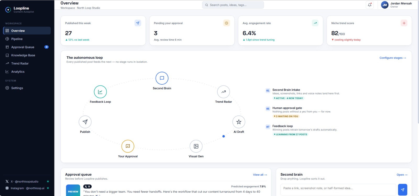This screenshot has width=419, height=196.
Task: Select the Visual Gen stage node
Action: (196, 146)
